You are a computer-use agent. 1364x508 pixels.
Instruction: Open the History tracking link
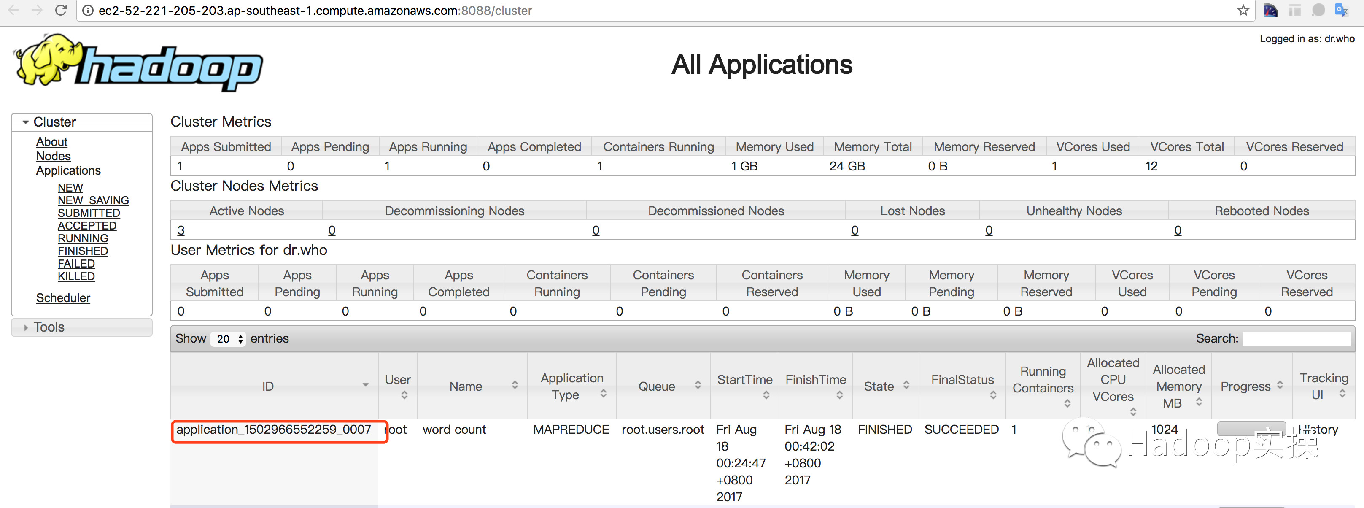click(1318, 430)
